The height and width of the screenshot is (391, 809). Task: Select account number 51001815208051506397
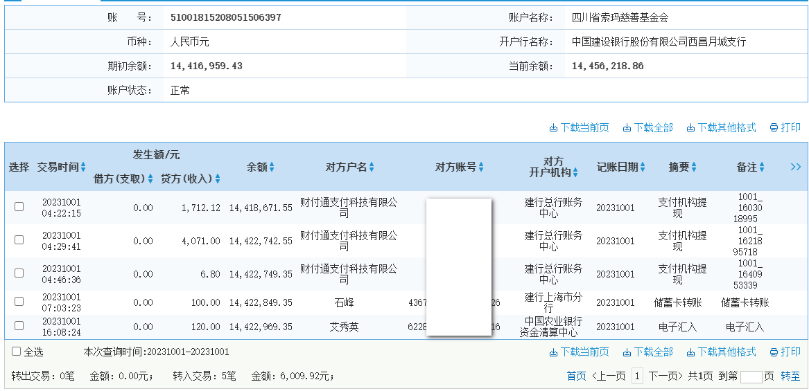(x=226, y=17)
